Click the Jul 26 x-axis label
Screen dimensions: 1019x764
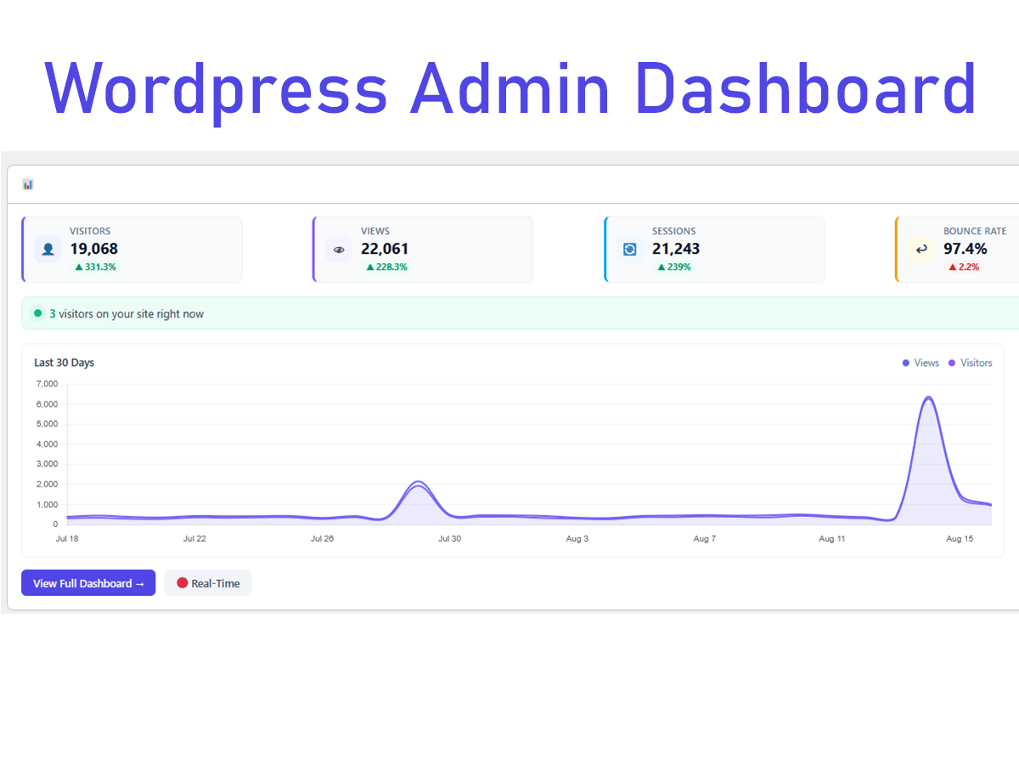click(x=322, y=538)
